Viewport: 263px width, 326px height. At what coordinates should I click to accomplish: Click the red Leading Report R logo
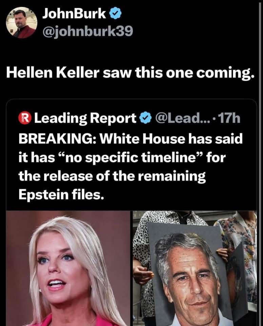click(25, 118)
